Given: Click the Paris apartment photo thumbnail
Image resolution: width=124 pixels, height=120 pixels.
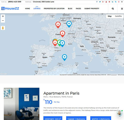Looking at the screenshot, I should pos(22,104).
